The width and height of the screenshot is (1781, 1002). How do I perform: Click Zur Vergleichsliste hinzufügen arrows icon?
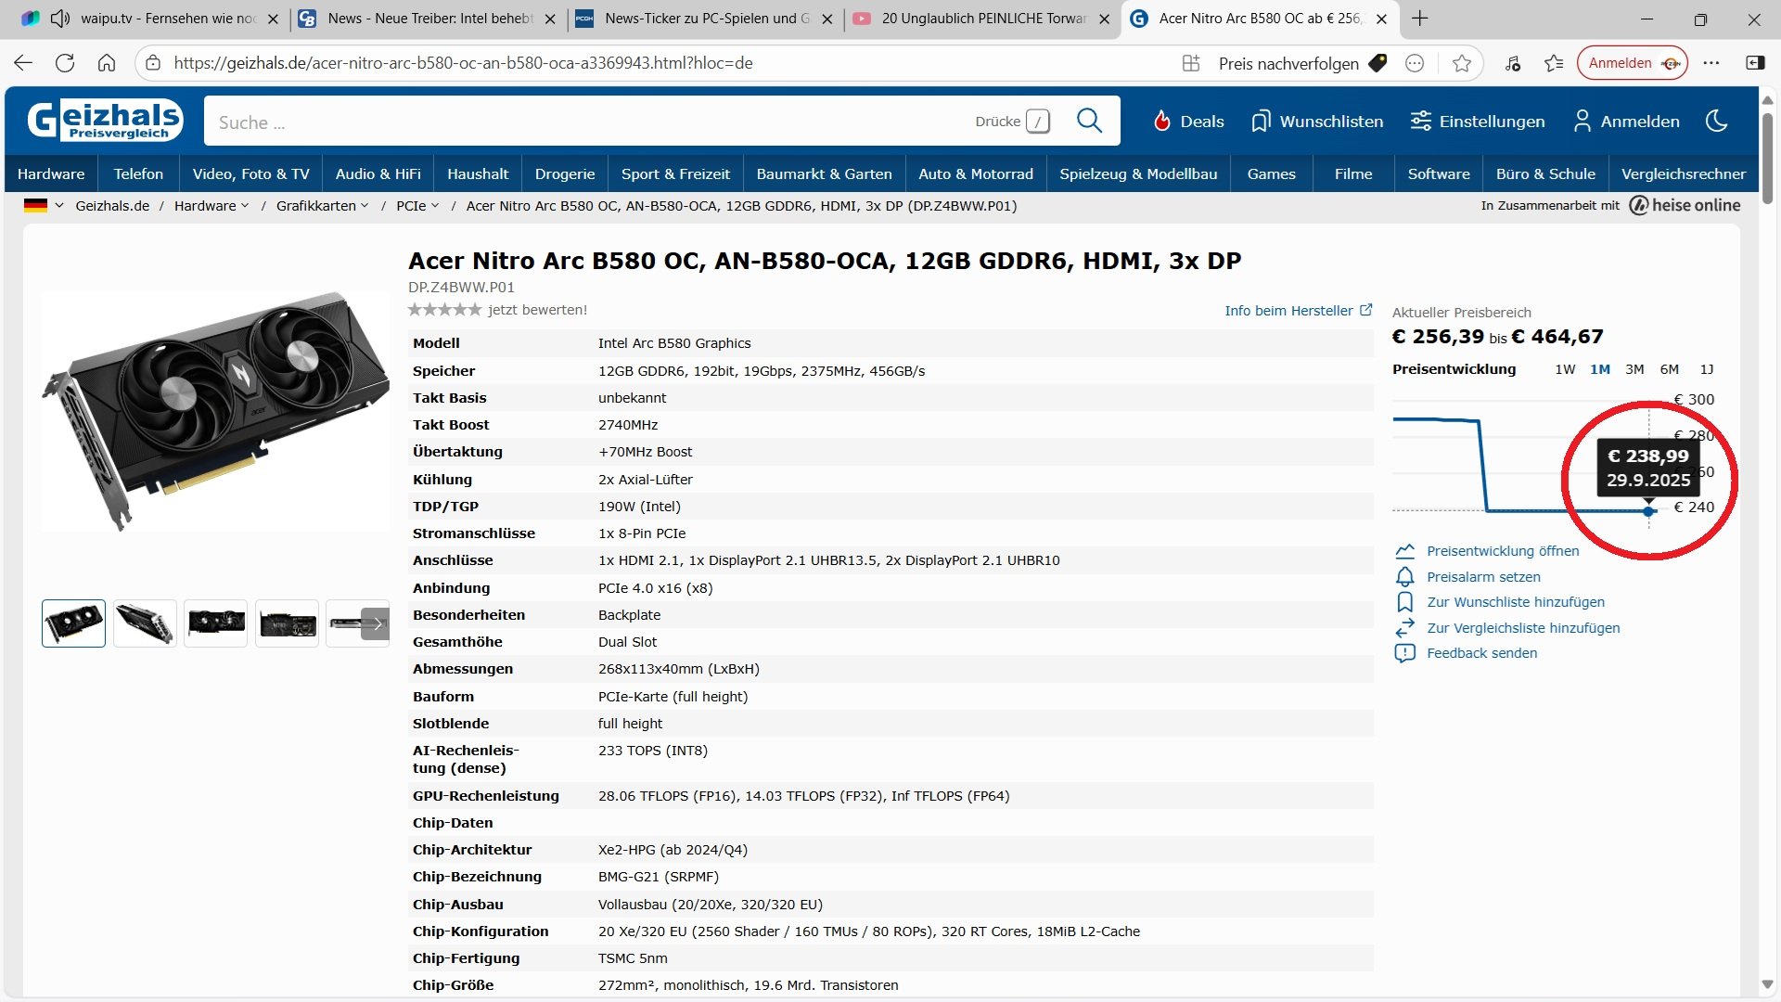pos(1405,628)
